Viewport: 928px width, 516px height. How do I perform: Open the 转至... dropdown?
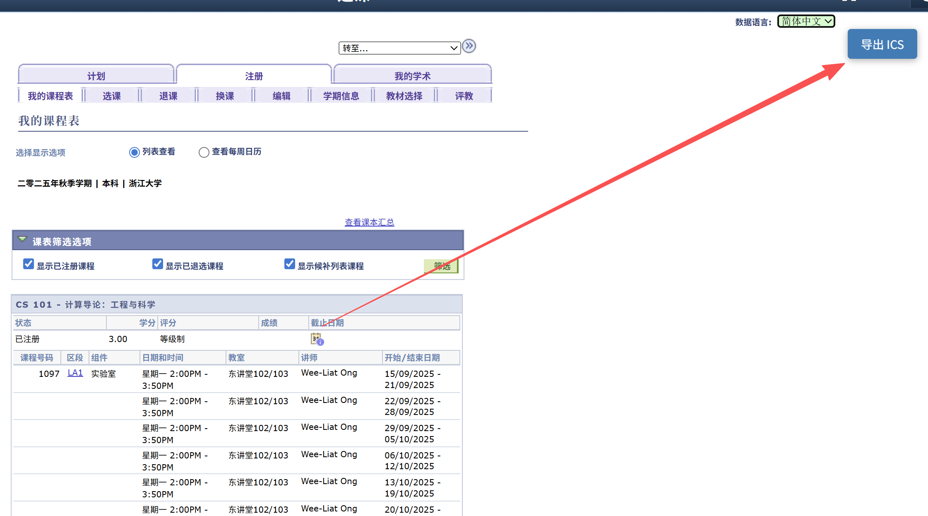(x=399, y=48)
